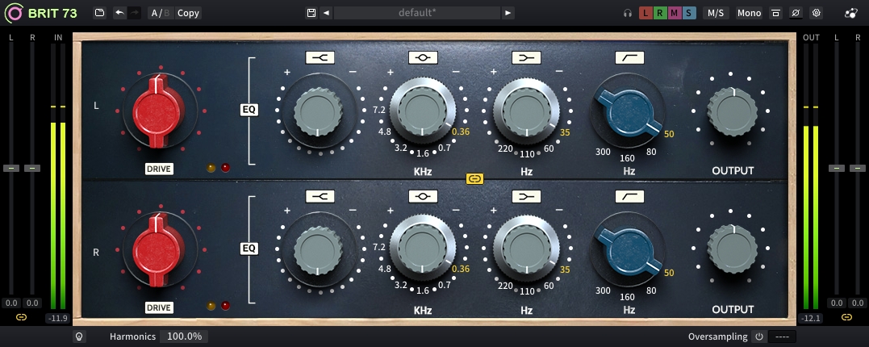The height and width of the screenshot is (347, 869).
Task: Toggle the EQ button on channel R
Action: (x=249, y=249)
